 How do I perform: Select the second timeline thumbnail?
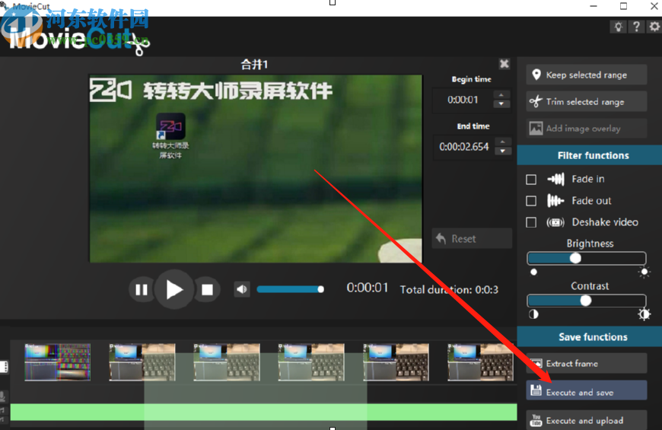[142, 362]
